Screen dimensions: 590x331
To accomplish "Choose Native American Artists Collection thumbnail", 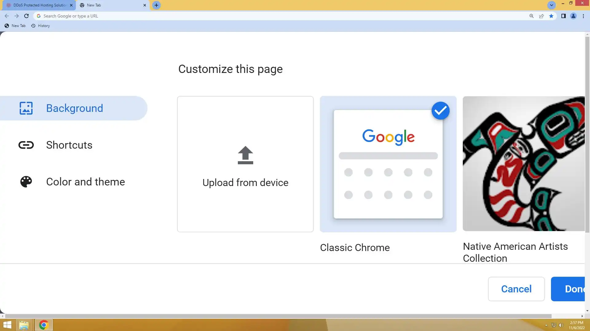I will pyautogui.click(x=524, y=164).
